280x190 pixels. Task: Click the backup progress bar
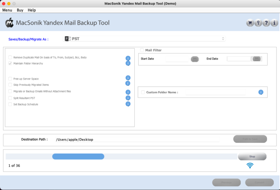tap(122, 156)
